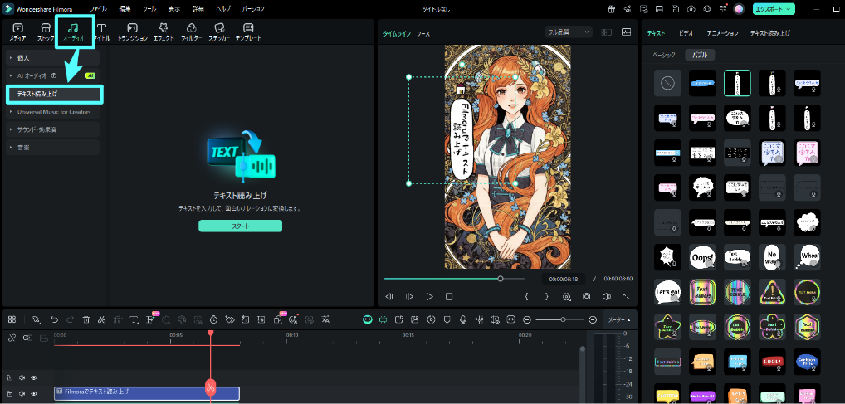Click the undo arrow in timeline toolbar
The image size is (845, 404).
pos(54,319)
